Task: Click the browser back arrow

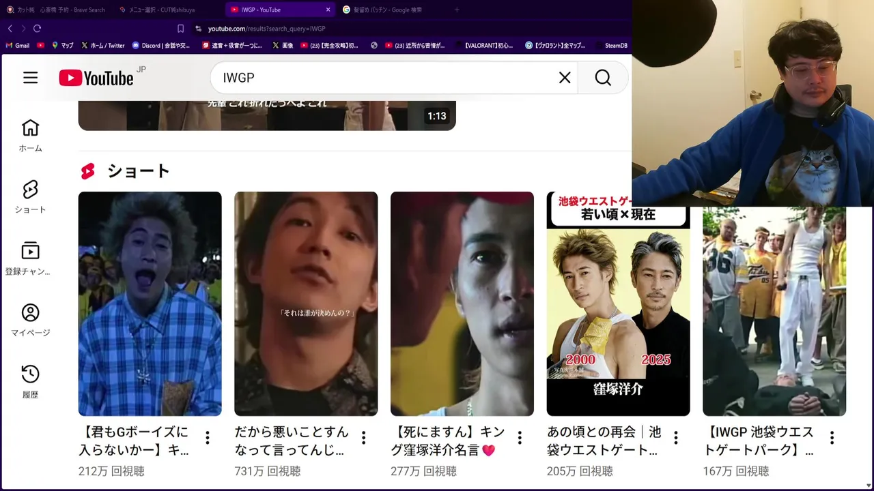Action: coord(10,29)
